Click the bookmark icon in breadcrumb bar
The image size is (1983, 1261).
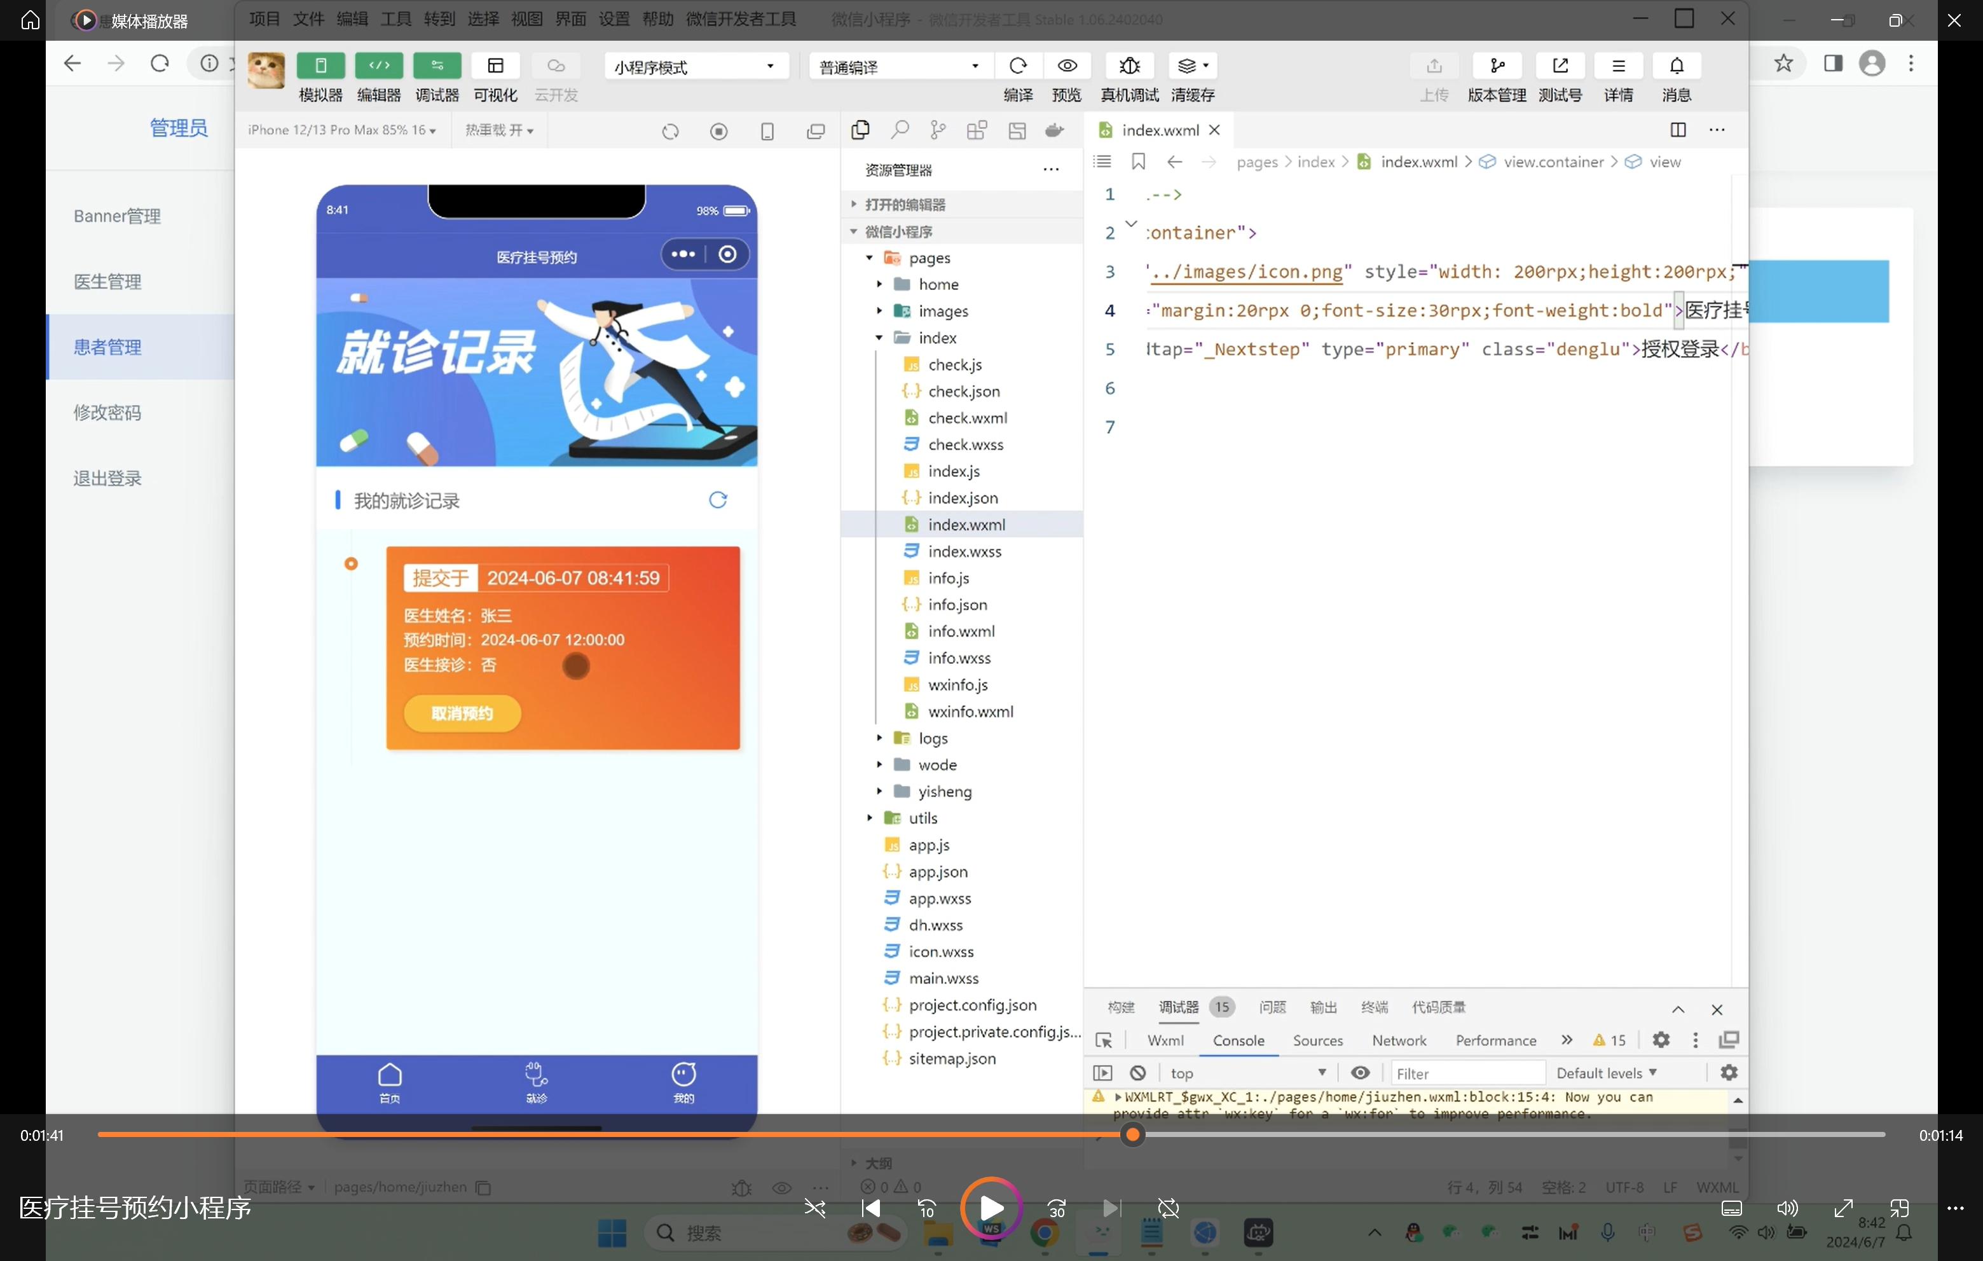[x=1138, y=162]
